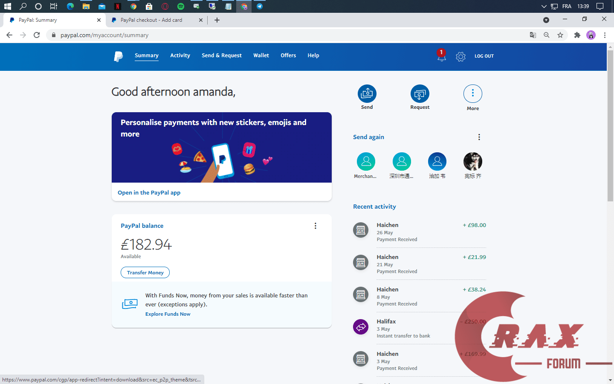Click the FRA language indicator
Screen dimensions: 614x384
[x=567, y=6]
